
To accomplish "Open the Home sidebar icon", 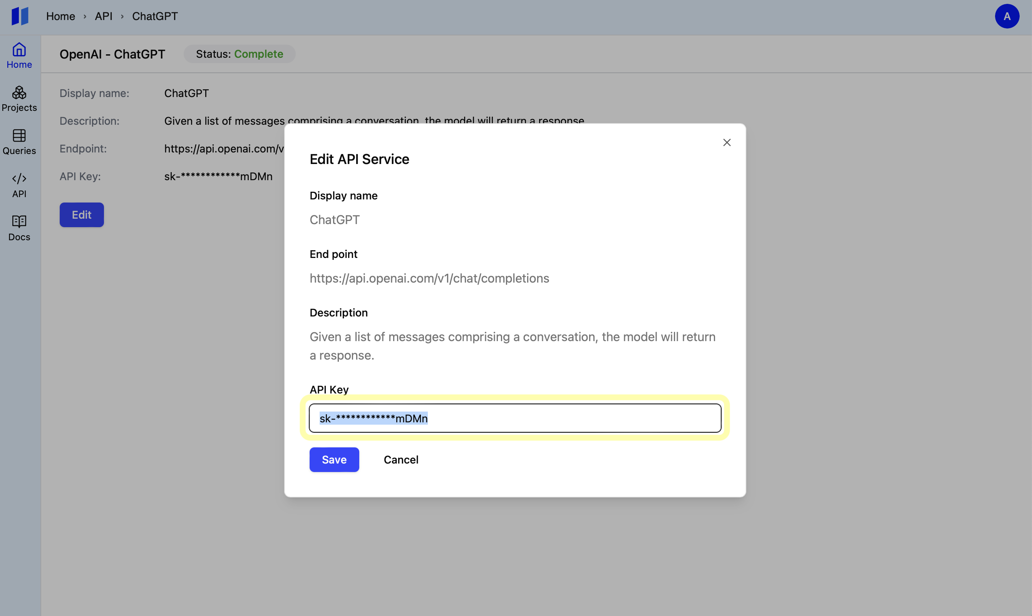I will click(19, 55).
